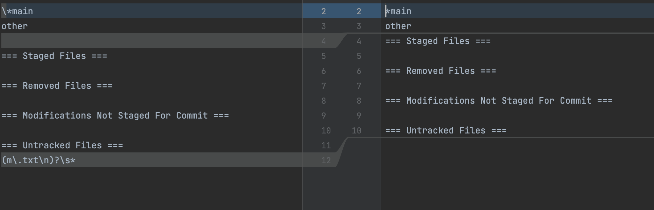Click the "\*main" line in left pane
Image resolution: width=654 pixels, height=210 pixels.
coord(17,11)
